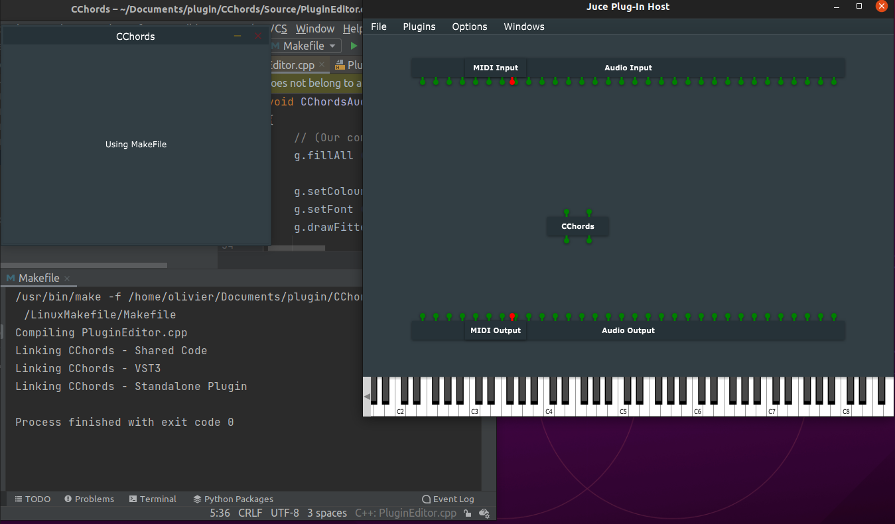Open the Plugins menu in Plug-In Host
The width and height of the screenshot is (895, 524).
coord(419,27)
